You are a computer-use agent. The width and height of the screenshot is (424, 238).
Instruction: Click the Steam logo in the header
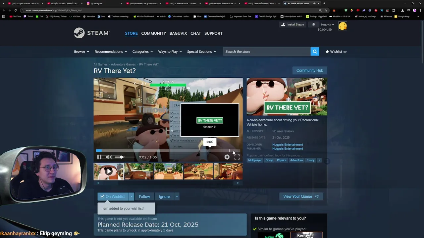92,33
